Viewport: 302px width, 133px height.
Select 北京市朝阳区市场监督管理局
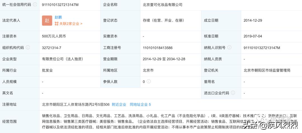coord(267,70)
